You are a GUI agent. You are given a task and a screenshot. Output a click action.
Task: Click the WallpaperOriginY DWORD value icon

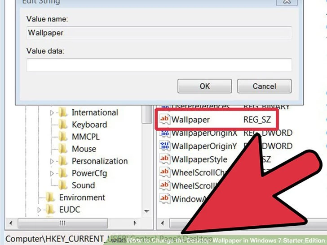pos(164,146)
